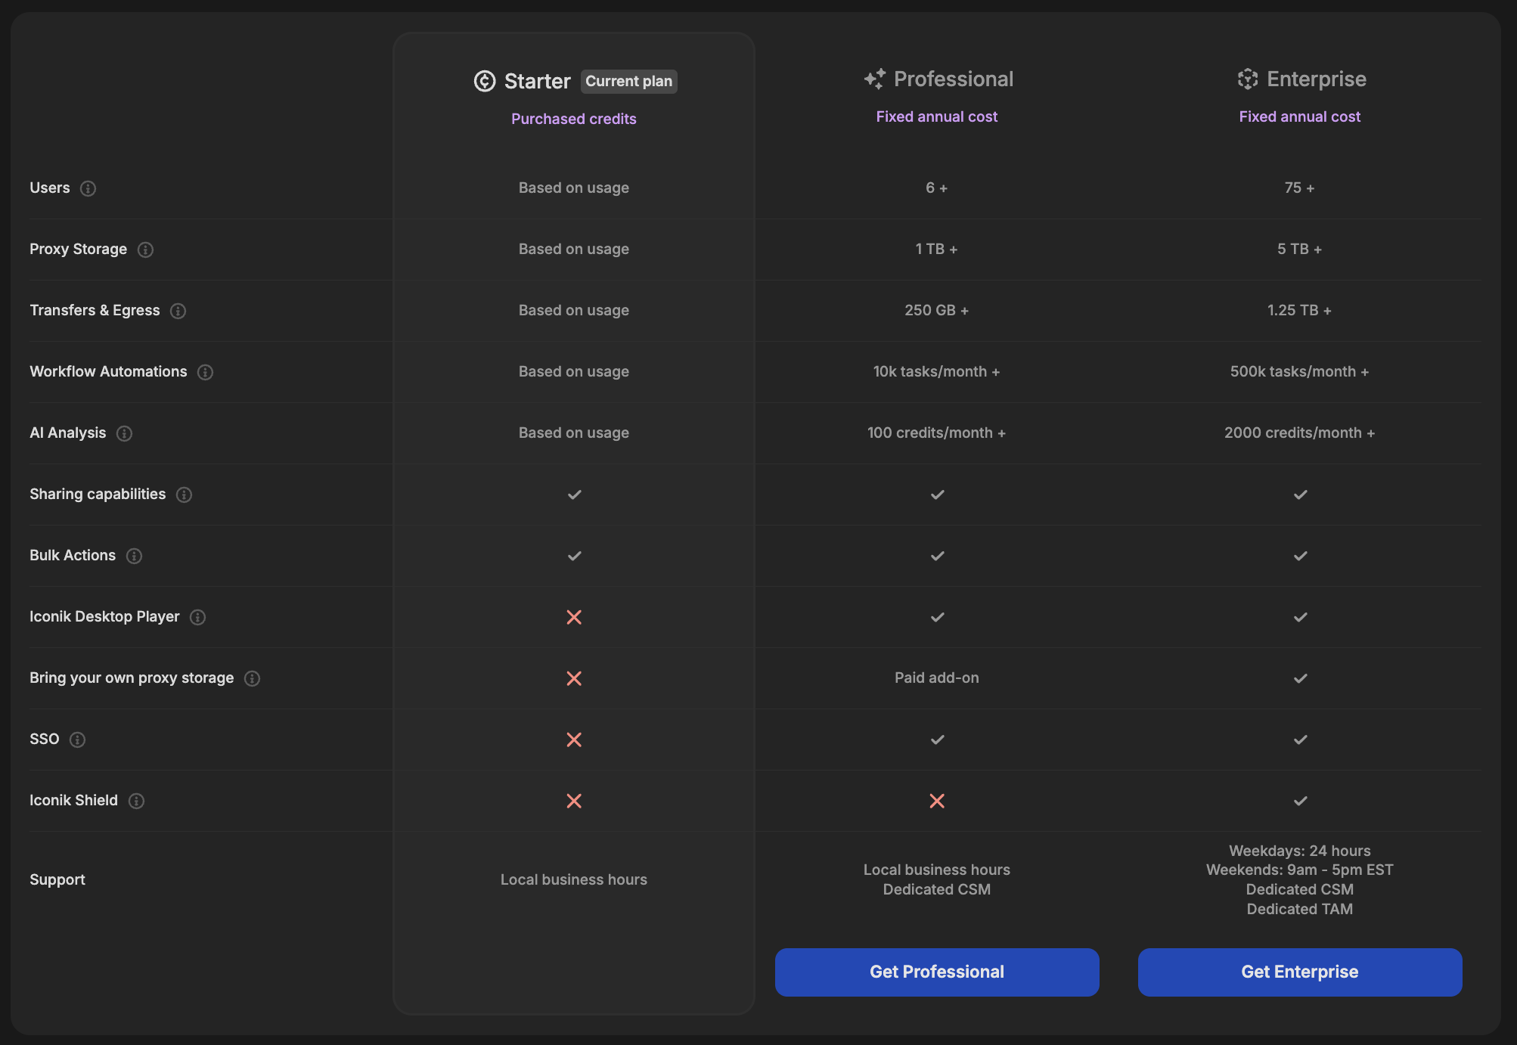
Task: Click Fixed annual cost under Professional
Action: click(936, 116)
